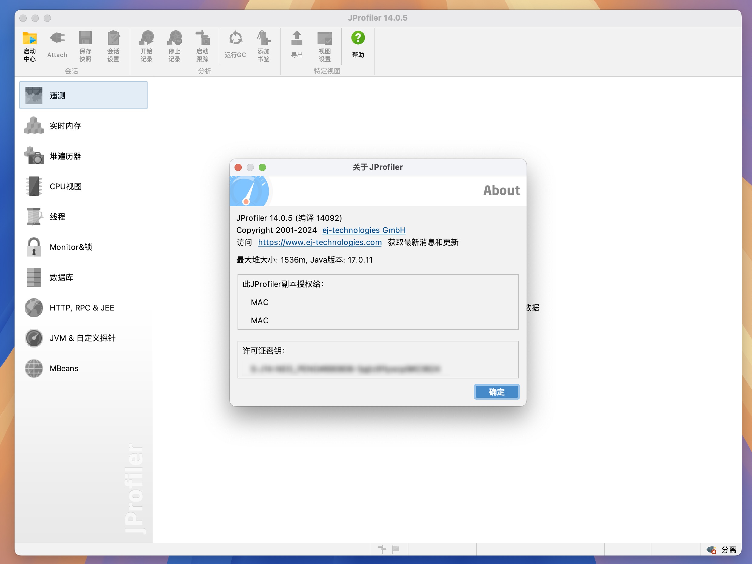
Task: Open the 堆遍历器 heap walker section
Action: (x=83, y=156)
